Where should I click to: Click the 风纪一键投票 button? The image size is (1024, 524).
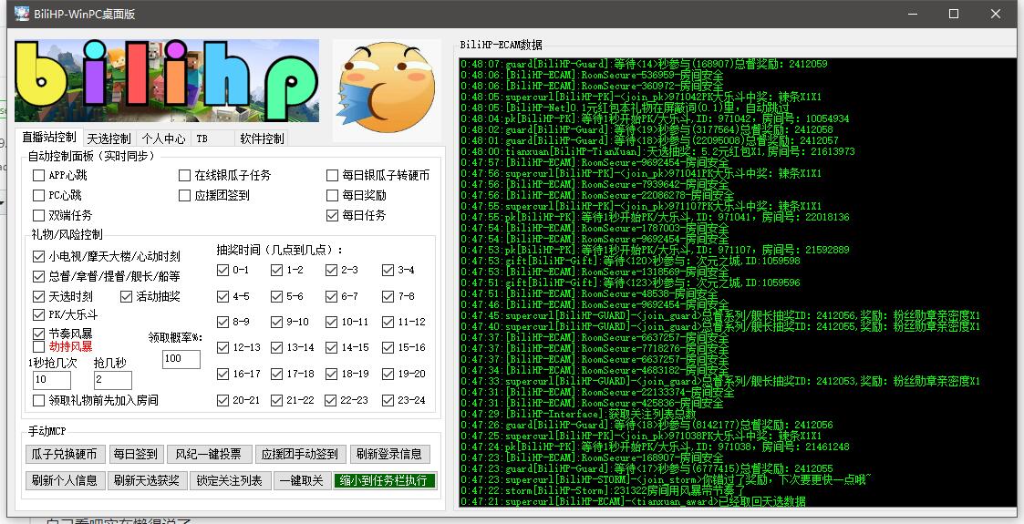coord(208,454)
